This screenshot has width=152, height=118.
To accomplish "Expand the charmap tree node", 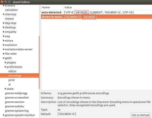I will (x=4, y=14).
